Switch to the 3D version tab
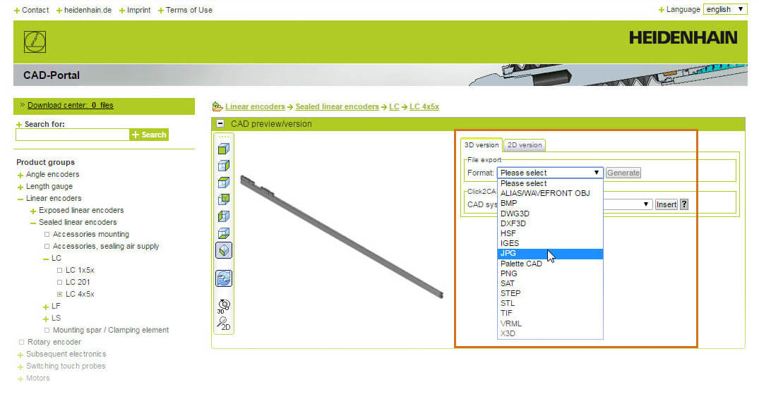The image size is (759, 401). (x=481, y=145)
